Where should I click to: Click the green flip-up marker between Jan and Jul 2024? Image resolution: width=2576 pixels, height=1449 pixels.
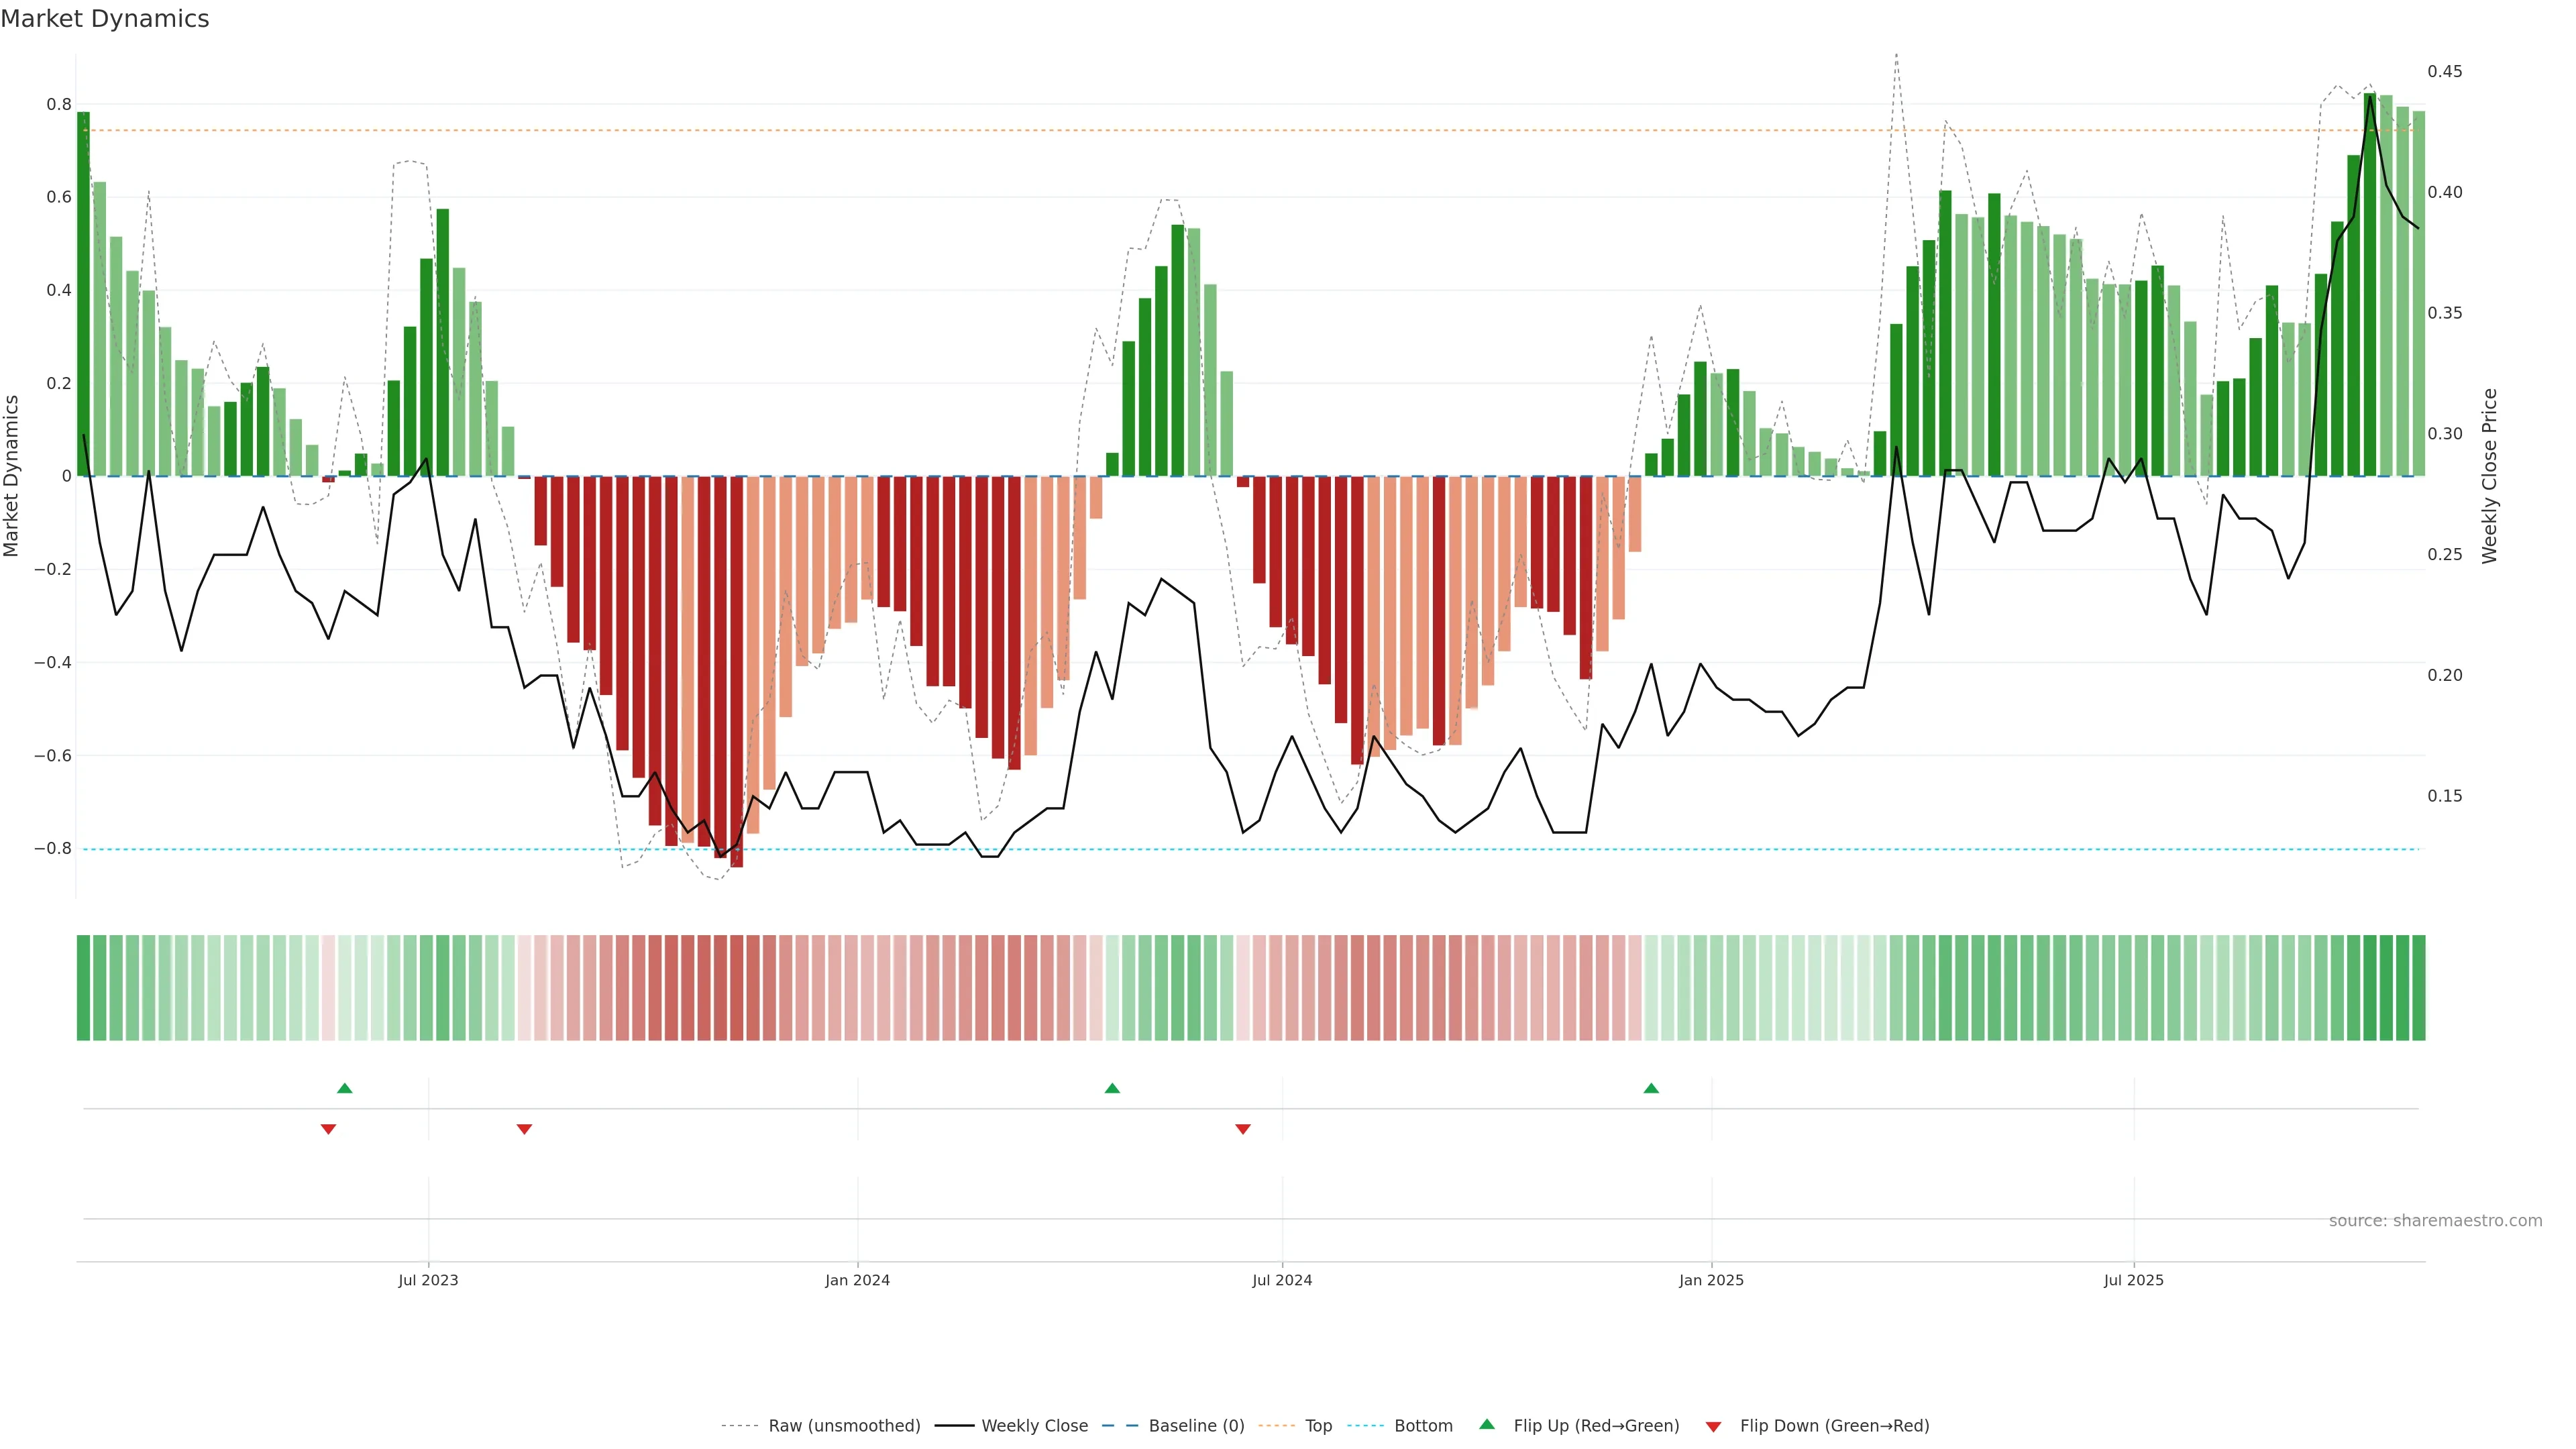click(1112, 1088)
